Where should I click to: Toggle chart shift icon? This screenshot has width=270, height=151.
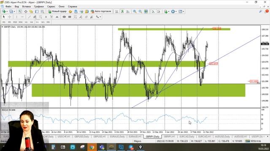pyautogui.click(x=159, y=11)
